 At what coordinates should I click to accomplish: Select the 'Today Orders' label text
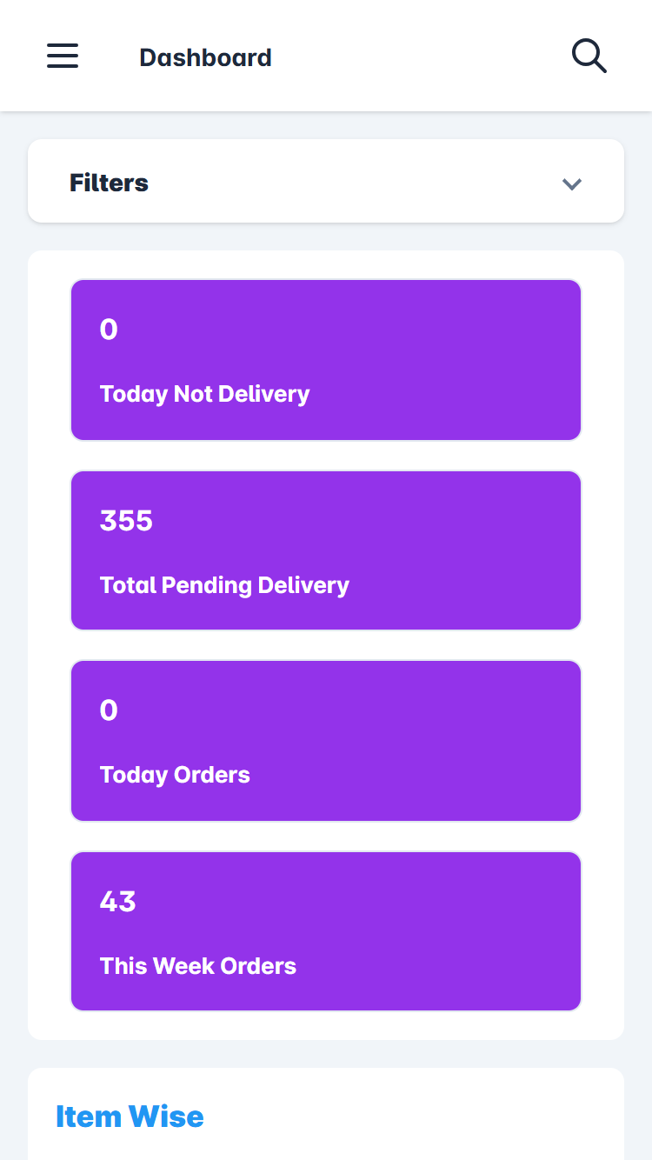(175, 775)
